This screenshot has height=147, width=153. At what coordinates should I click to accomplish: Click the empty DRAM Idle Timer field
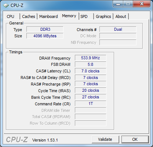[91, 110]
